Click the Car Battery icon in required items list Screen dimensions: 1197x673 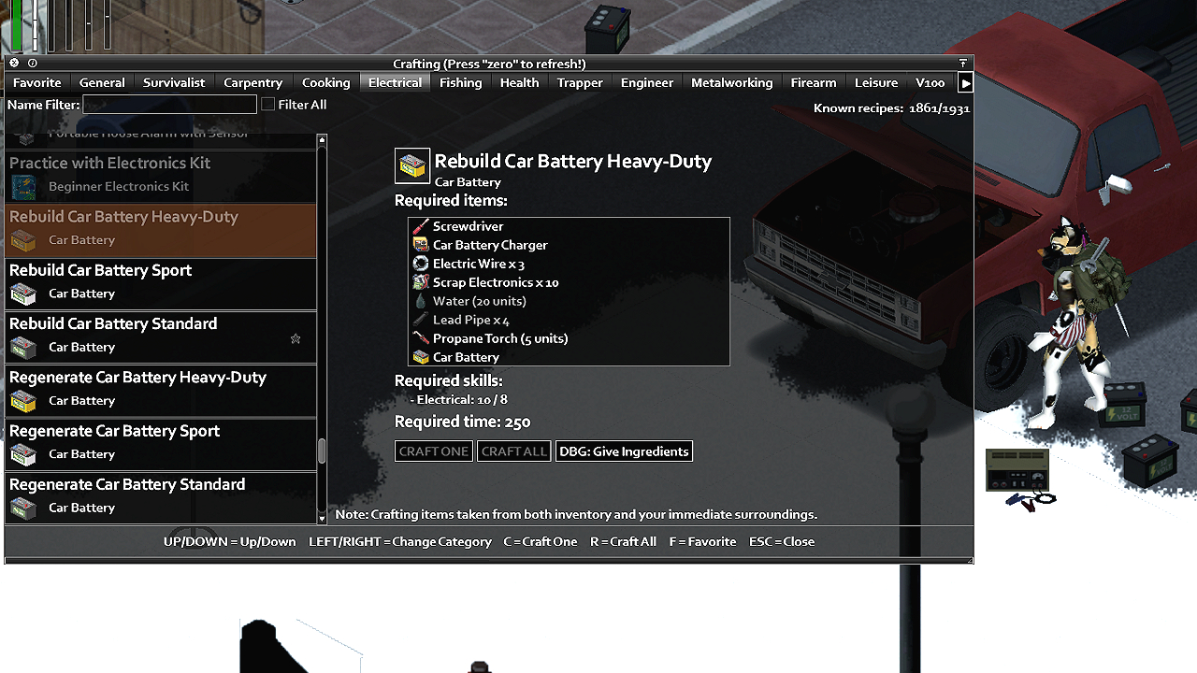coord(421,357)
